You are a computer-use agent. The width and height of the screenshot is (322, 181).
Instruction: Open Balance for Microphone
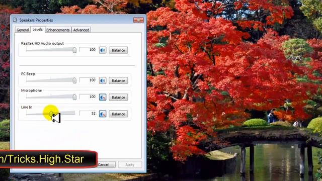[118, 97]
